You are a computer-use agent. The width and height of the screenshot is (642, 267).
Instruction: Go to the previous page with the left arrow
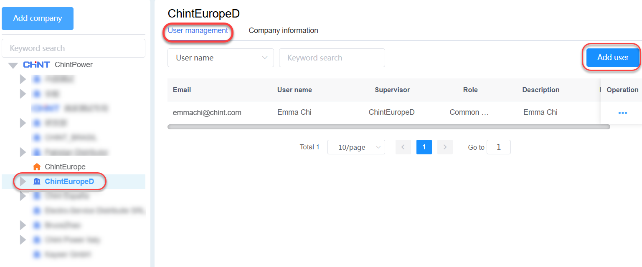coord(403,147)
